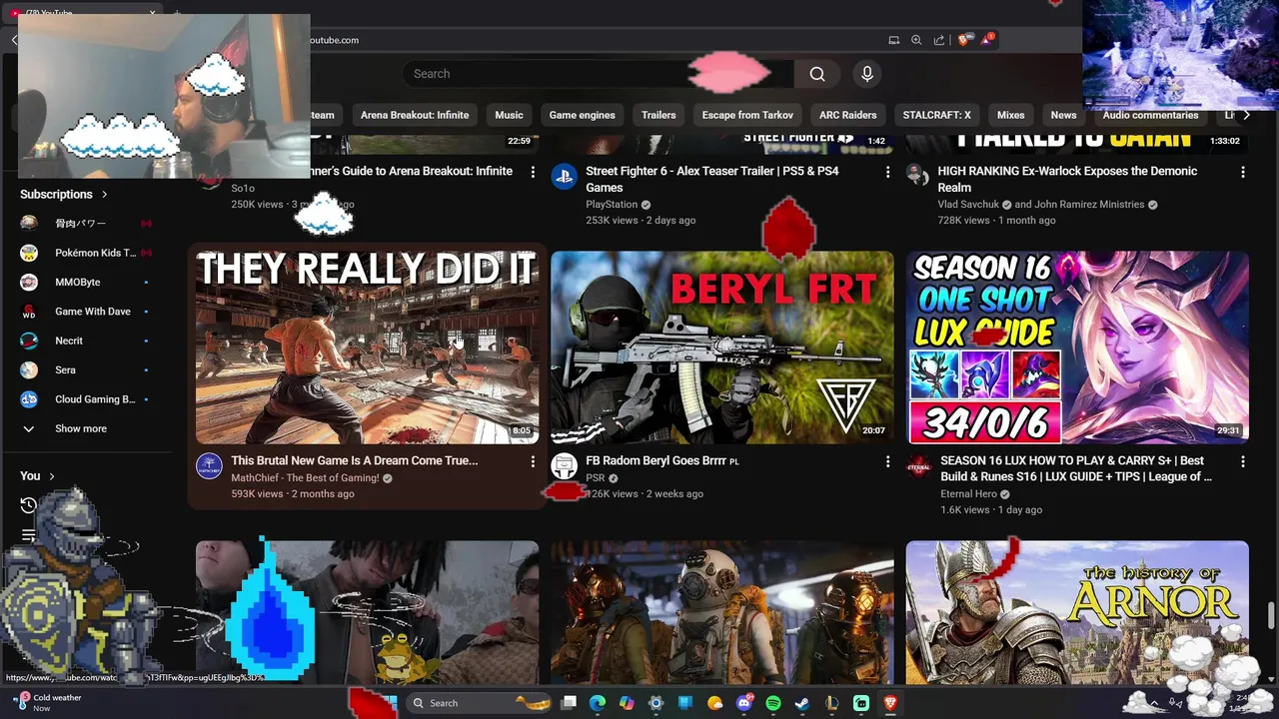Select the Audio commentaries chip

pos(1150,115)
